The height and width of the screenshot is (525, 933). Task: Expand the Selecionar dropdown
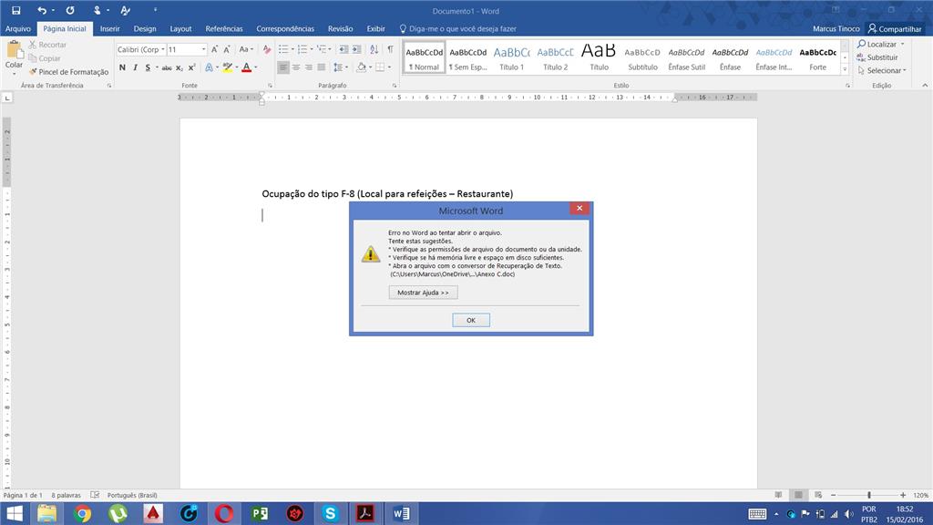click(x=905, y=71)
